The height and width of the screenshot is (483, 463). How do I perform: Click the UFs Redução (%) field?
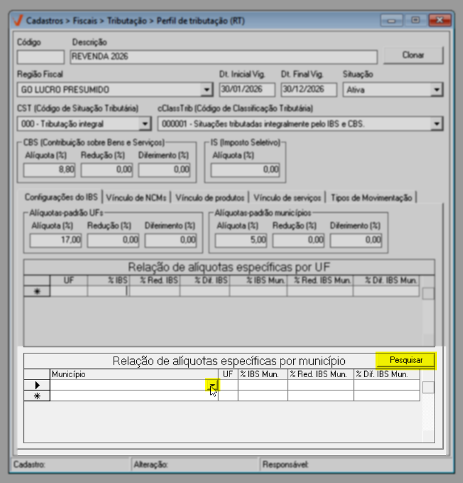[113, 240]
